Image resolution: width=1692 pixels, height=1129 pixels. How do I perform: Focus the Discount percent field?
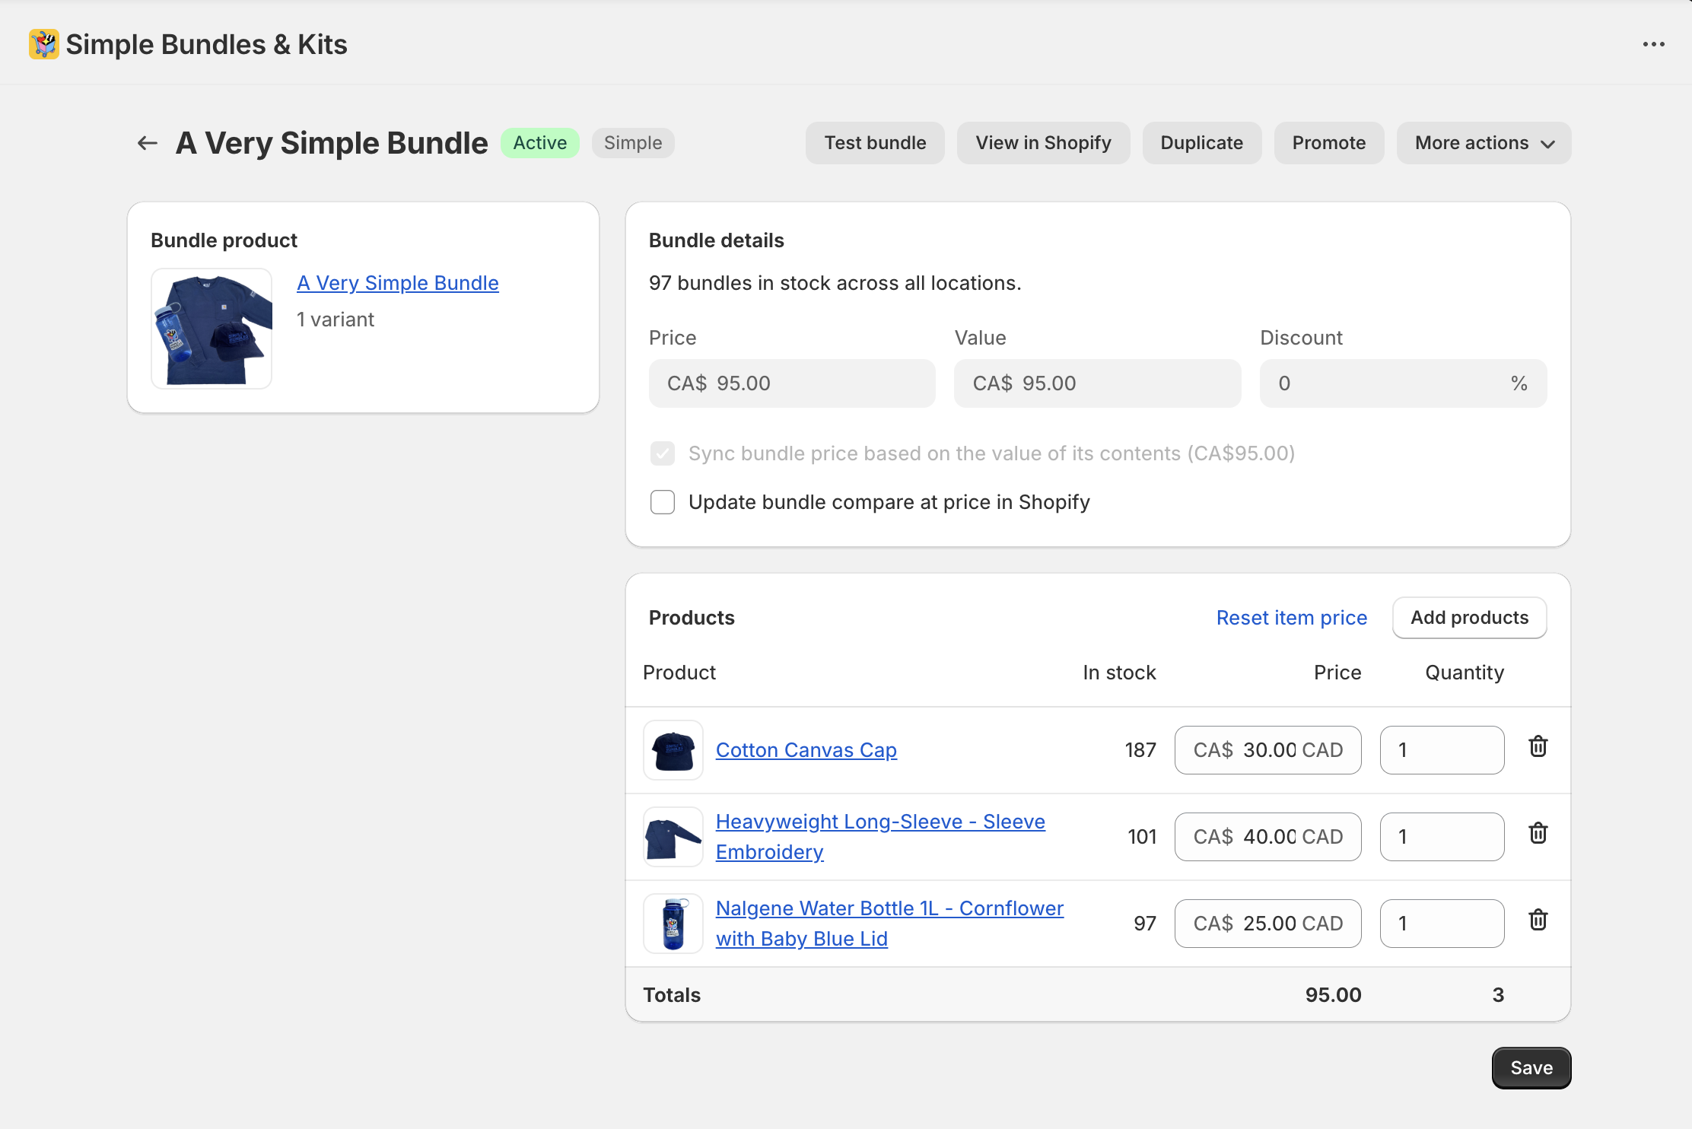(x=1403, y=383)
